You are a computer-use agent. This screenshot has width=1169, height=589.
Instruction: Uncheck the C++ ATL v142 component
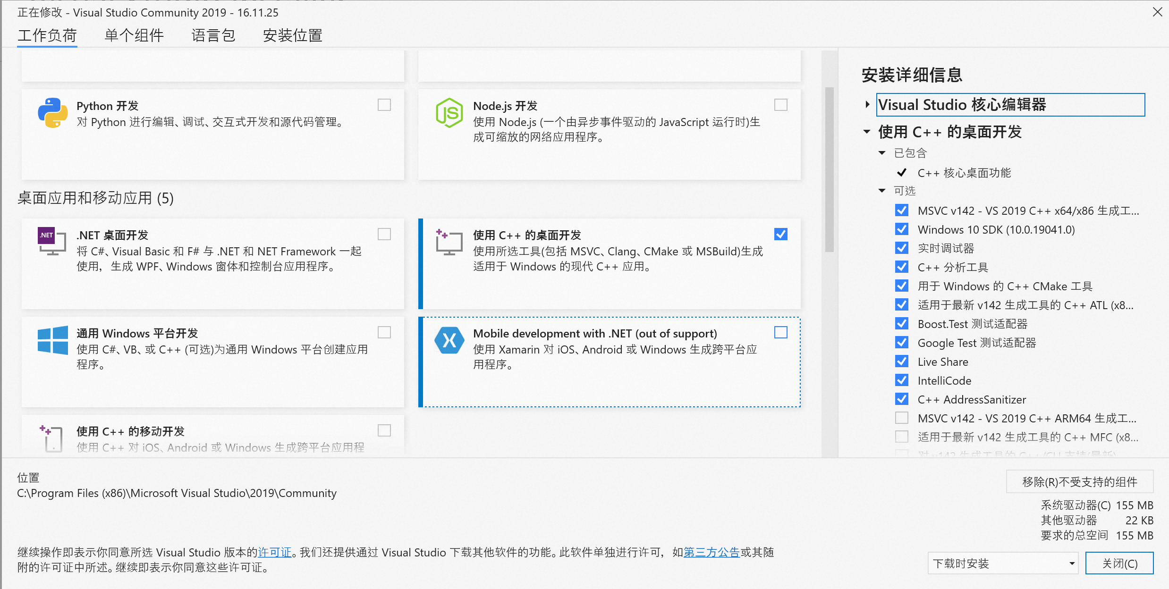902,304
